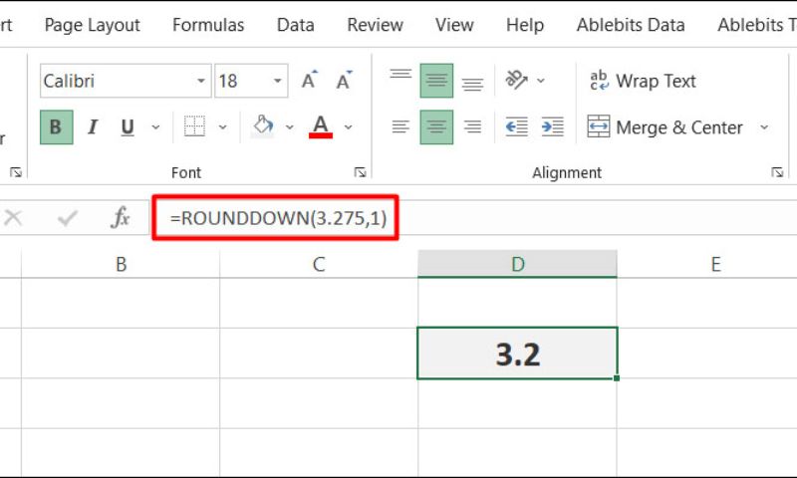Select column B header
797x478 pixels.
click(121, 264)
